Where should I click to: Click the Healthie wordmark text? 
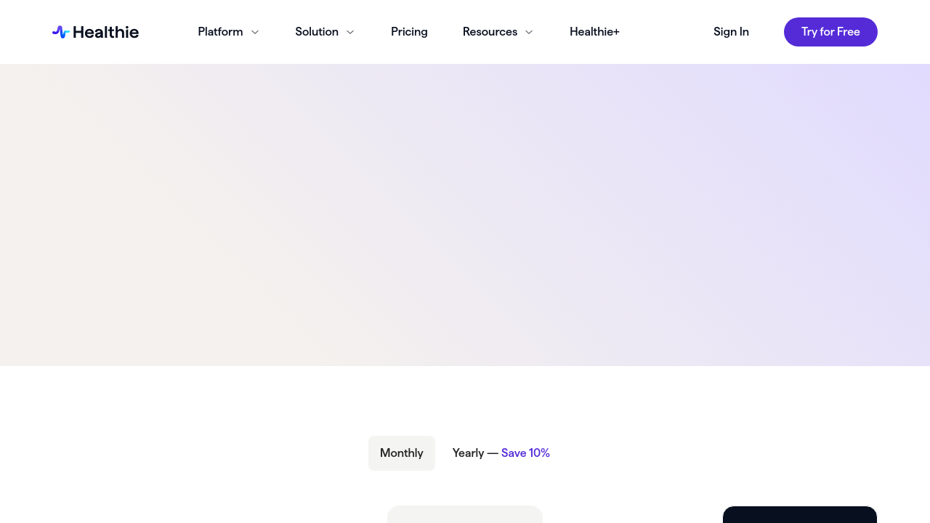(x=105, y=32)
